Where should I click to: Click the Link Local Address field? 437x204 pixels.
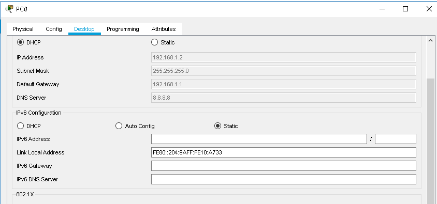tap(283, 152)
